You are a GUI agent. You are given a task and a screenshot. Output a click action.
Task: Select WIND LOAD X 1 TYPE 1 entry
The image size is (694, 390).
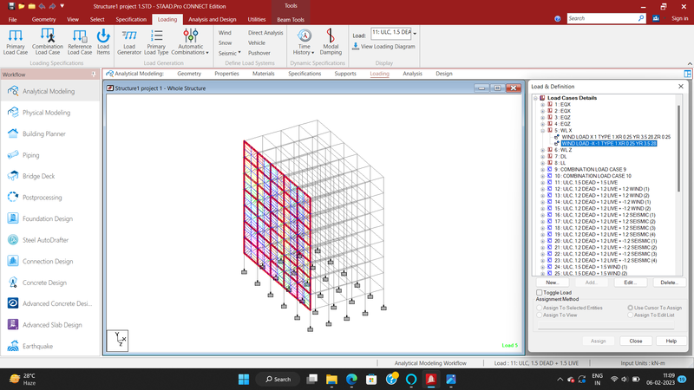click(x=616, y=137)
